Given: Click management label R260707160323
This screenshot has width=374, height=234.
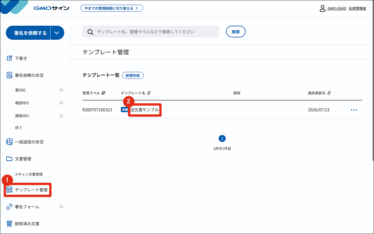Looking at the screenshot, I should click(97, 110).
